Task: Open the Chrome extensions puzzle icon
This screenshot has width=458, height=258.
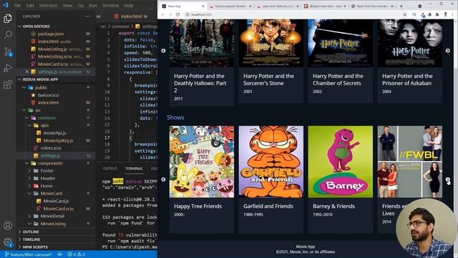Action: (x=437, y=14)
